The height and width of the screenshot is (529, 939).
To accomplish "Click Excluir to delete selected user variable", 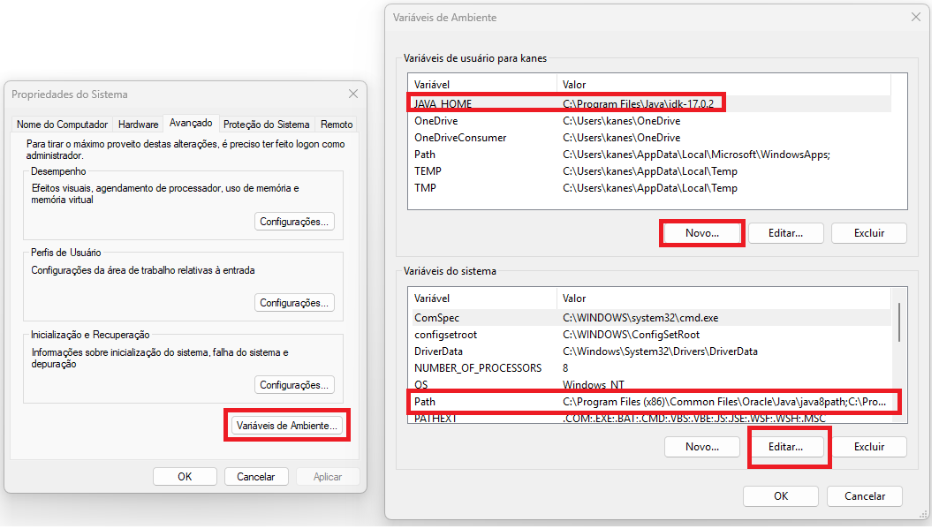I will (868, 232).
